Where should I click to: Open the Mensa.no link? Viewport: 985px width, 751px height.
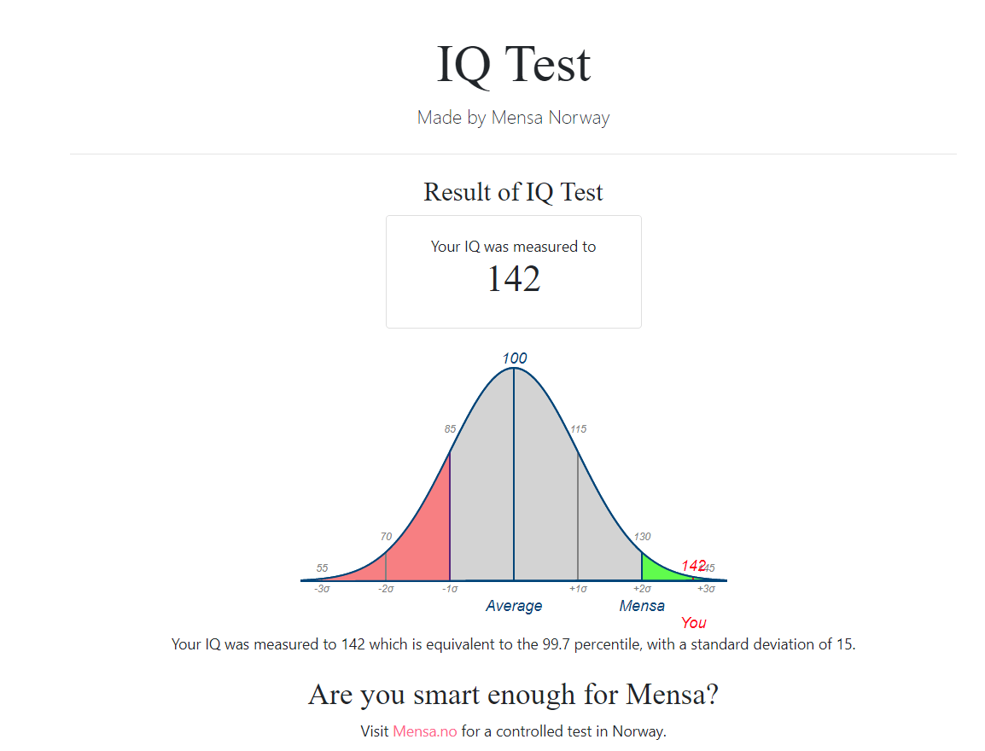coord(425,731)
